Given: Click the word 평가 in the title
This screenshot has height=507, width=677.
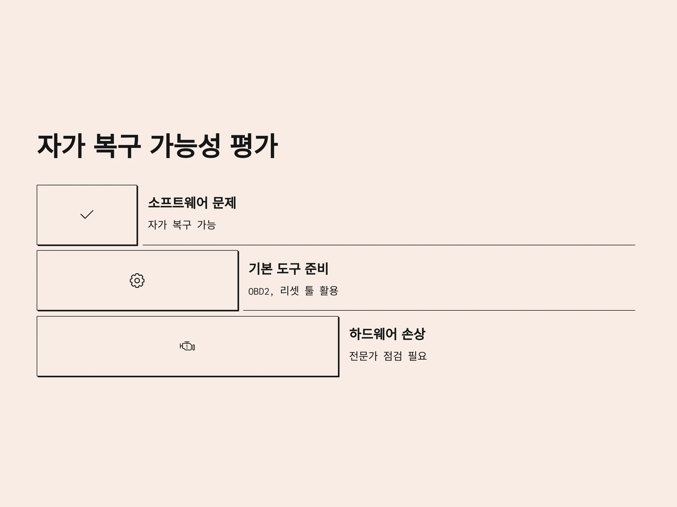Looking at the screenshot, I should pyautogui.click(x=254, y=146).
